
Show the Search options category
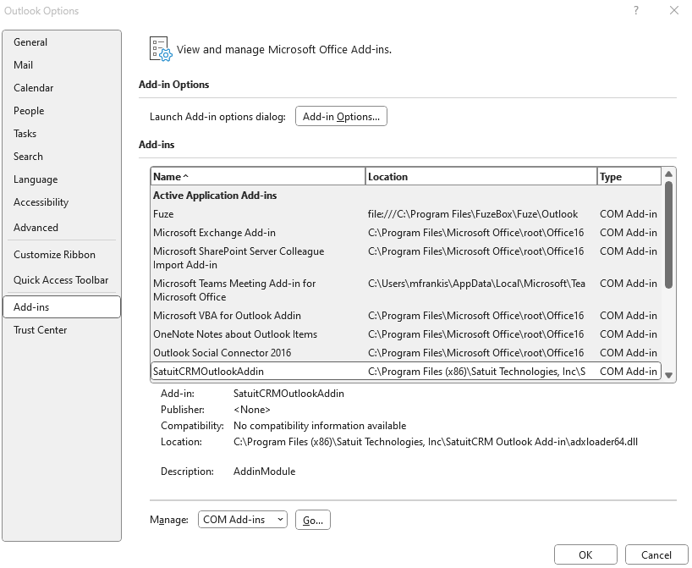[x=62, y=157]
